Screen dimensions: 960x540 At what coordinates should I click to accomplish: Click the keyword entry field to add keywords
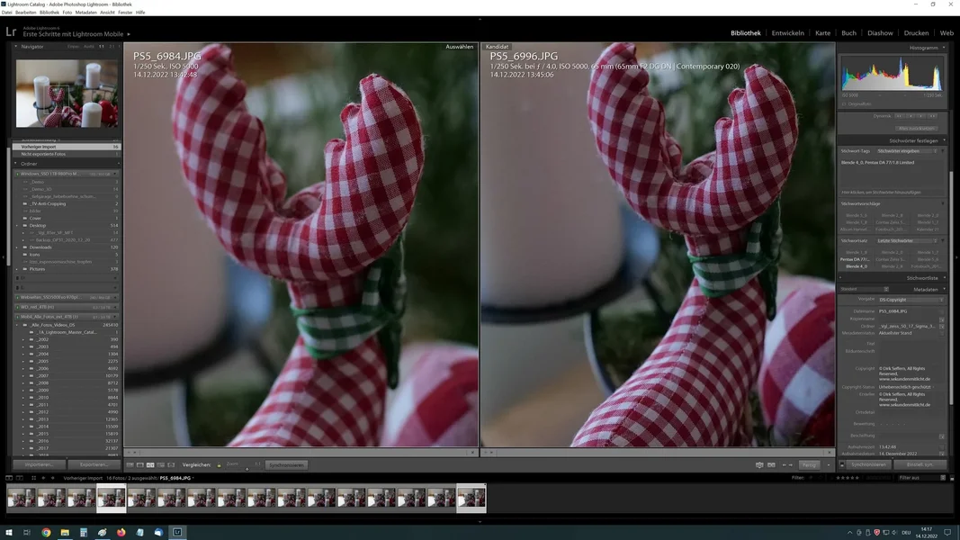pos(891,193)
